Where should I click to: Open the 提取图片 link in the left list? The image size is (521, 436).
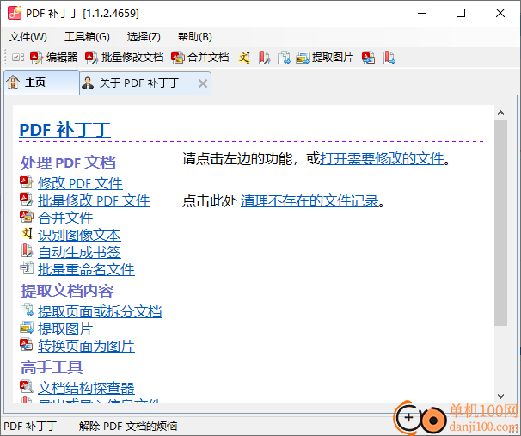point(65,329)
